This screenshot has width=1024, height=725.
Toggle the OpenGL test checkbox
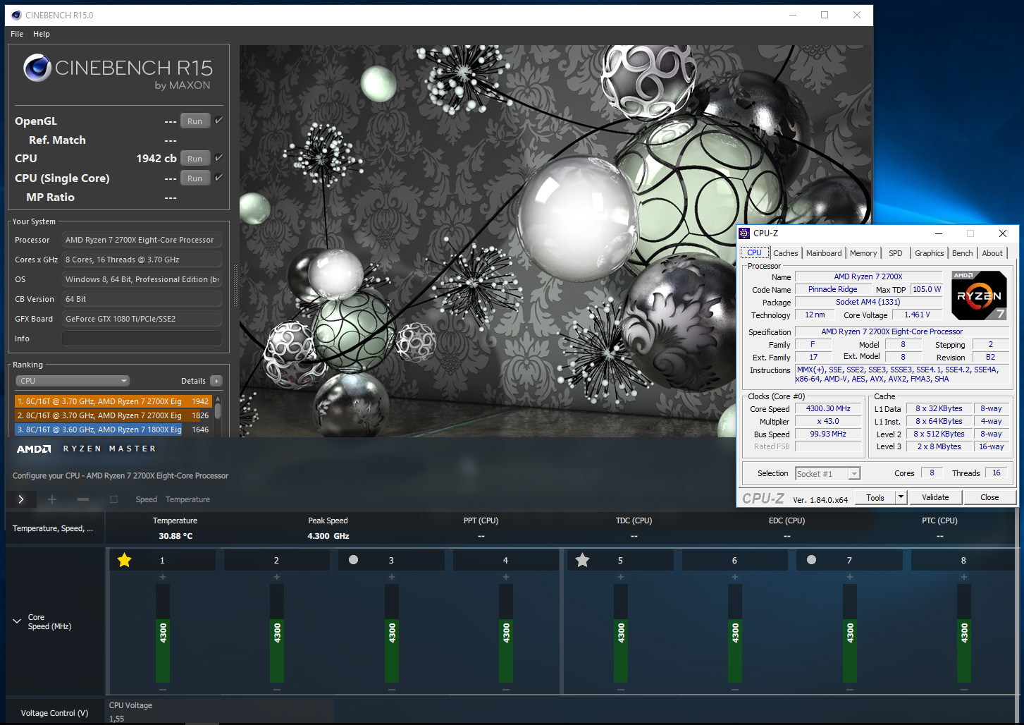(218, 121)
